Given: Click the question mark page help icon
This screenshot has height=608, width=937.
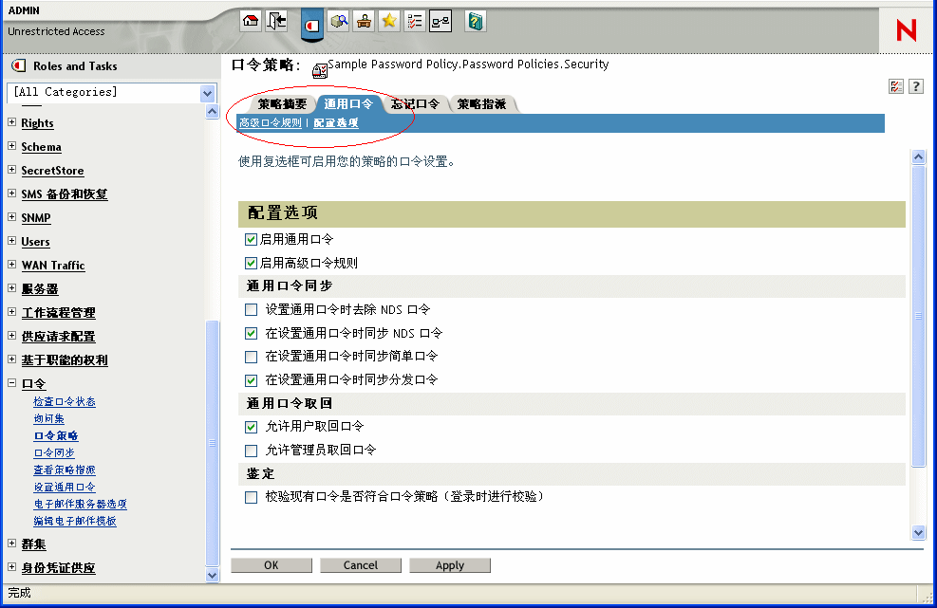Looking at the screenshot, I should click(915, 86).
